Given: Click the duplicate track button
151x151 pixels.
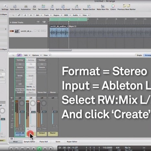Looking at the screenshot, I should (44, 22).
